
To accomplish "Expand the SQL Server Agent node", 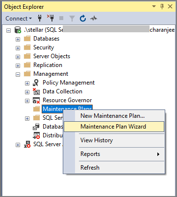I will 18,145.
